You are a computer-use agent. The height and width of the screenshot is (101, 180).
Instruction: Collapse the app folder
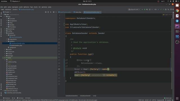tap(5, 17)
